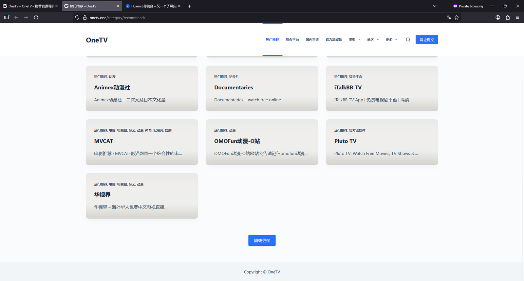Image resolution: width=524 pixels, height=281 pixels.
Task: Open the Animex动漫社 card title
Action: point(112,88)
